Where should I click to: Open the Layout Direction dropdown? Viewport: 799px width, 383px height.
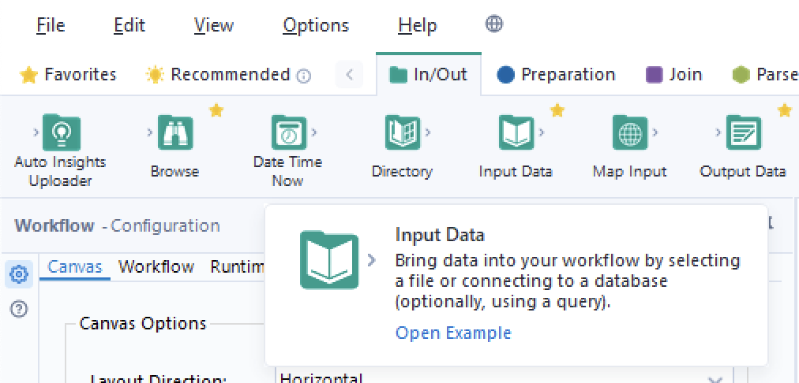[505, 377]
